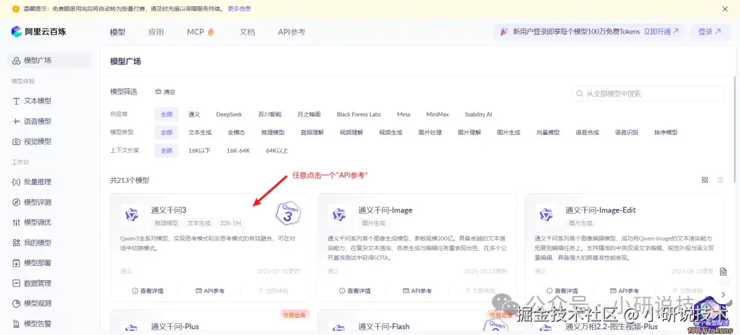Viewport: 740px width, 335px height.
Task: Filter suppliers by MiniMax
Action: pos(437,114)
